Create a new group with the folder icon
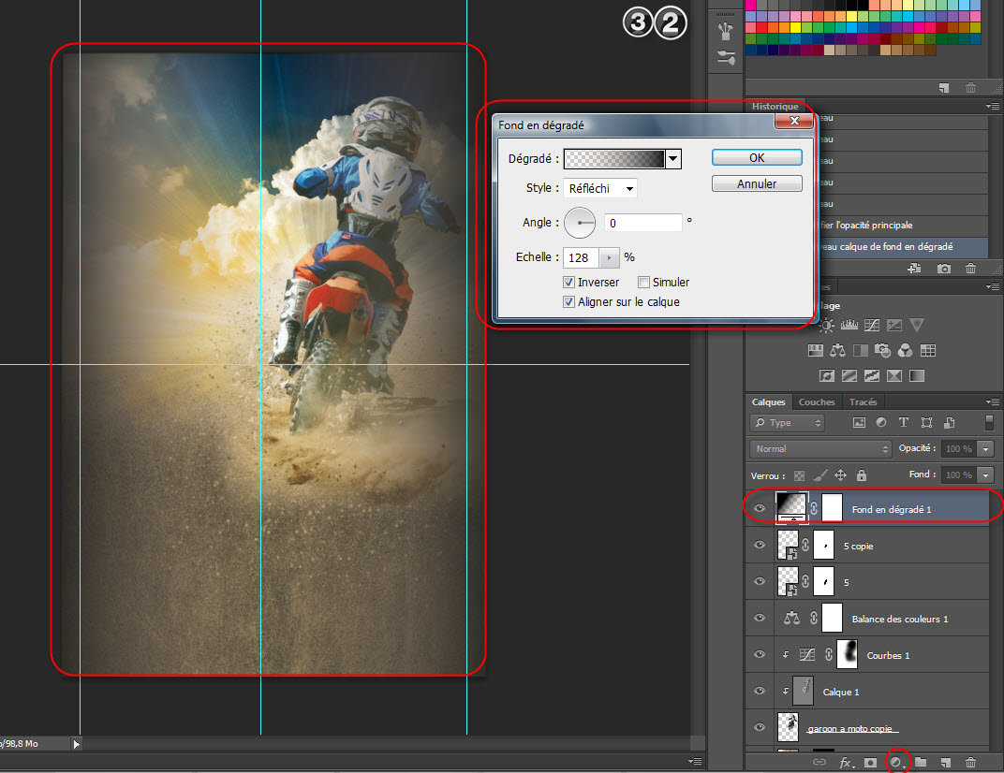 pos(921,763)
